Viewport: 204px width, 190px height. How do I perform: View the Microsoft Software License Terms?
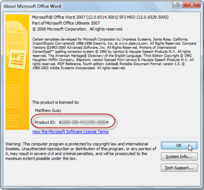pyautogui.click(x=70, y=132)
